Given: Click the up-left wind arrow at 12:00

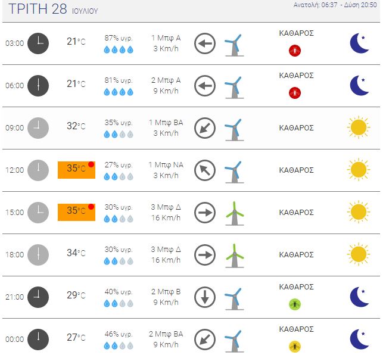Looking at the screenshot, I should 205,170.
